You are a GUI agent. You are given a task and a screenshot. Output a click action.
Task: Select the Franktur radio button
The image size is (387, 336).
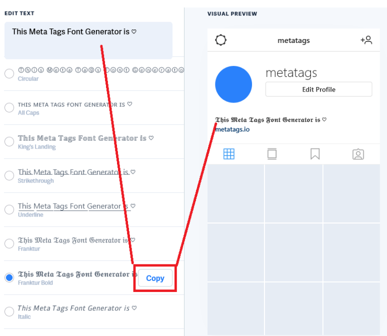pyautogui.click(x=9, y=243)
